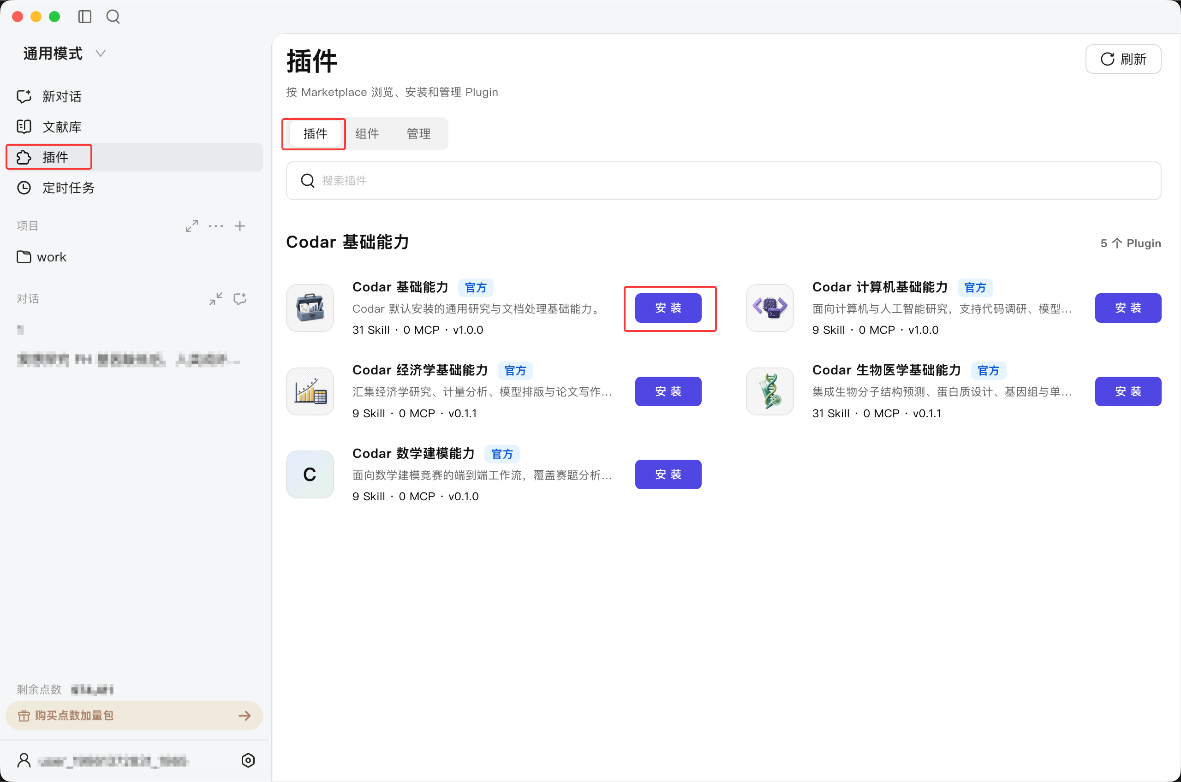
Task: Click the Codar 生物医学基础能力 DNA icon
Action: [770, 391]
